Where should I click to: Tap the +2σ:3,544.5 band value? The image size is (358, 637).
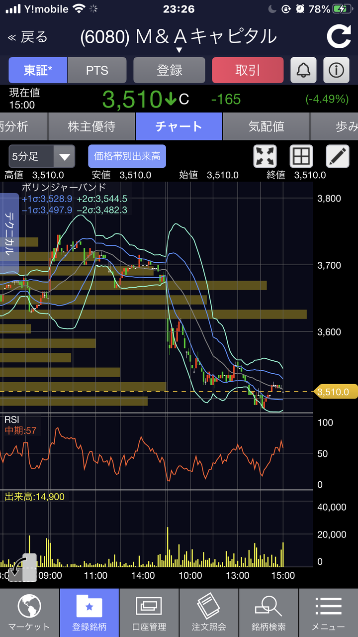102,199
